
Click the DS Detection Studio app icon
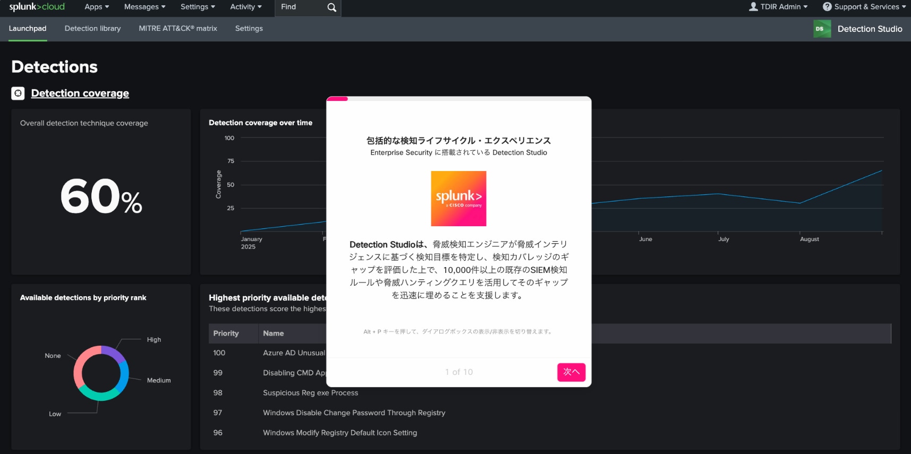[x=822, y=29]
